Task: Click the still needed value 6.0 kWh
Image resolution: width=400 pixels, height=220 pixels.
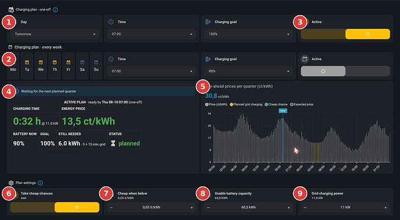Action: click(x=69, y=144)
